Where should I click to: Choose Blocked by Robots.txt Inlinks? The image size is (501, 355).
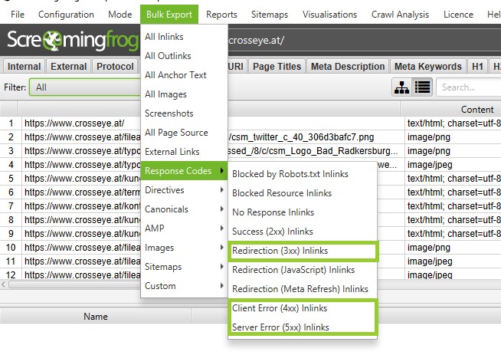click(x=303, y=174)
